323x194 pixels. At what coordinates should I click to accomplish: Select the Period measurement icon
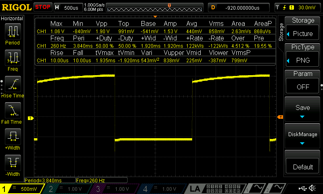(x=13, y=34)
